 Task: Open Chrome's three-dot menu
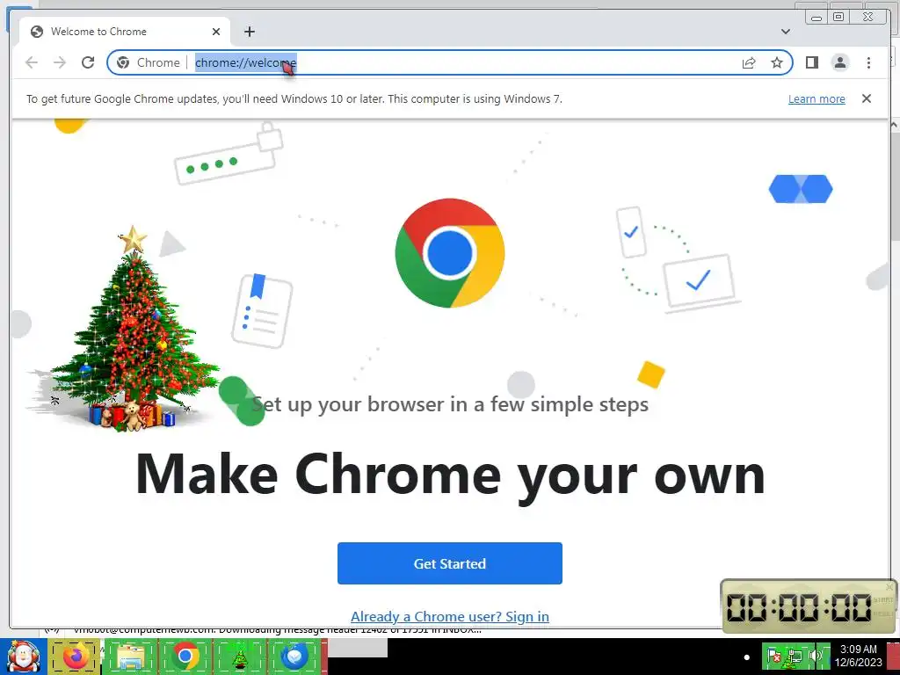click(868, 62)
